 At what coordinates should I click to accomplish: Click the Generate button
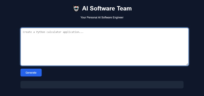pyautogui.click(x=31, y=72)
